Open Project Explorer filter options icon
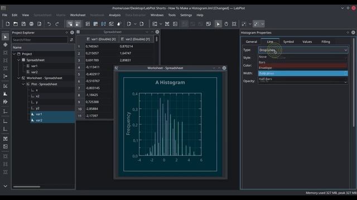The image size is (357, 200). (72, 40)
